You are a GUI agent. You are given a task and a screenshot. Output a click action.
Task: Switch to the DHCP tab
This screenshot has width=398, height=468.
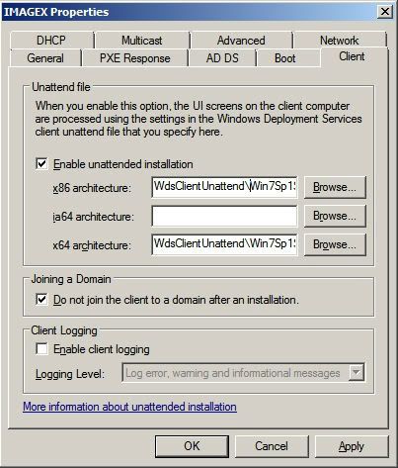click(51, 41)
